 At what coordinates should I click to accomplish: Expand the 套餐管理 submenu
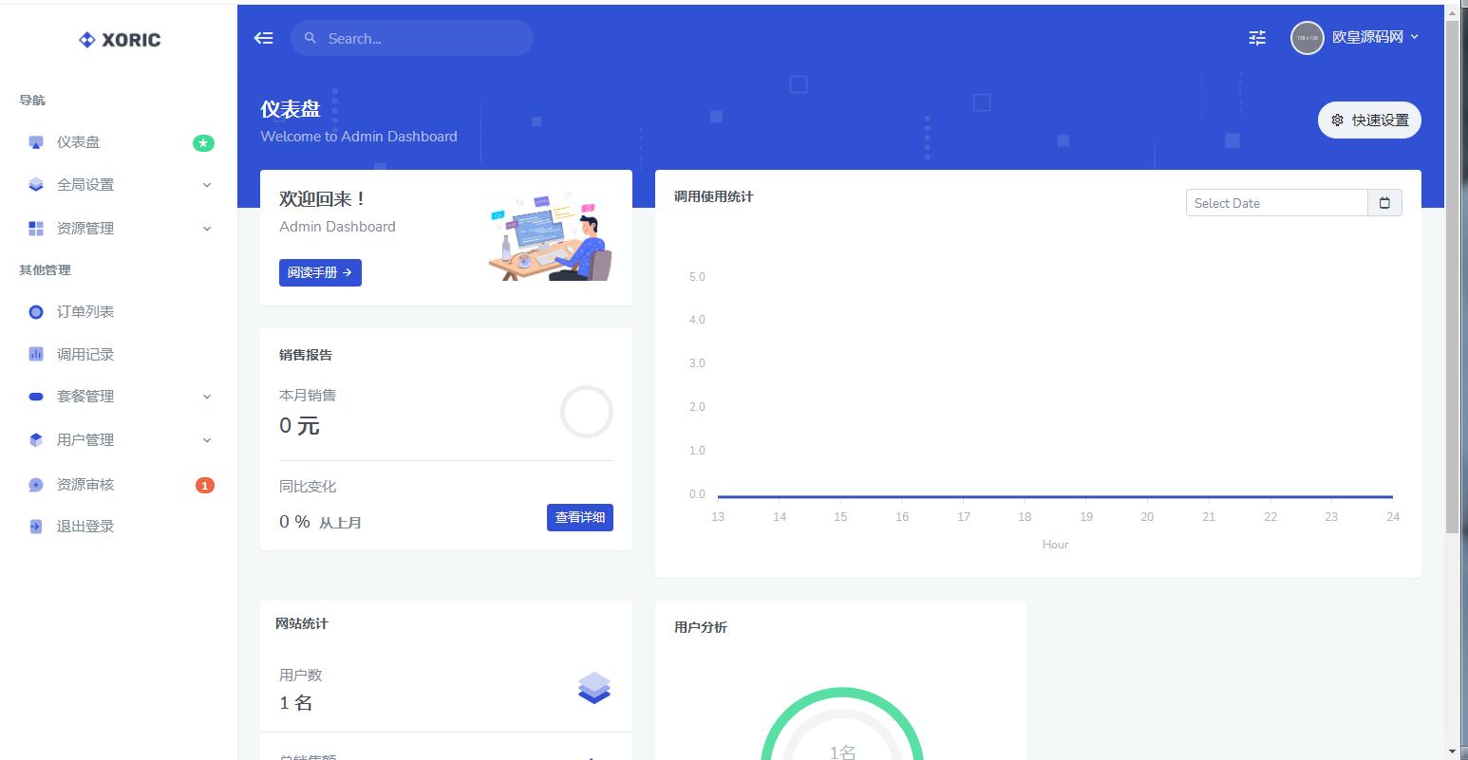tap(119, 397)
